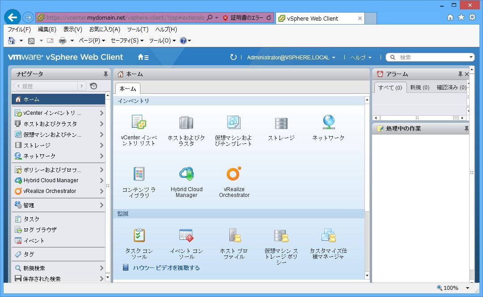Open Hosts and Clusters icon in Home panel
This screenshot has height=297, width=483.
tap(186, 122)
